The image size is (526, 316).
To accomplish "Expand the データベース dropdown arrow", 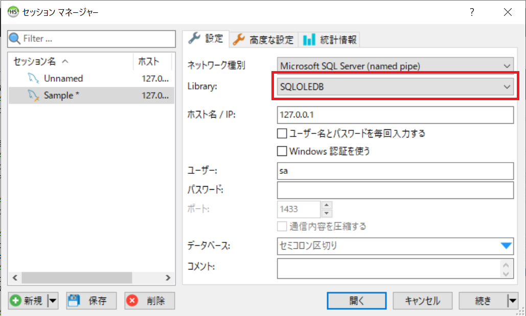I will [506, 246].
